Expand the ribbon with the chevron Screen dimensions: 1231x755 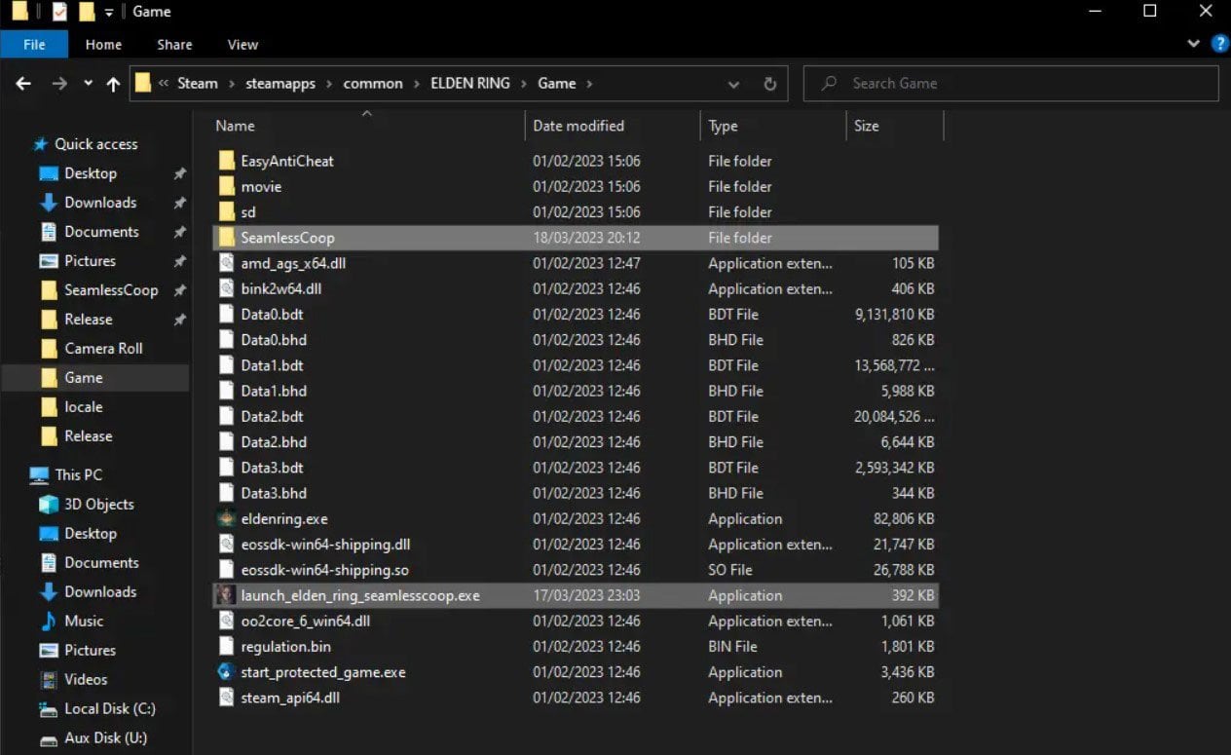click(1194, 44)
